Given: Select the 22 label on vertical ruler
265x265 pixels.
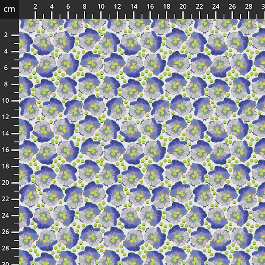Looking at the screenshot, I should 5,199.
